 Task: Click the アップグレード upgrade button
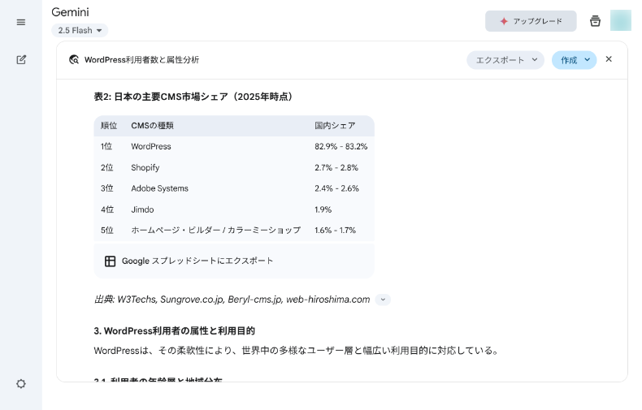point(531,21)
